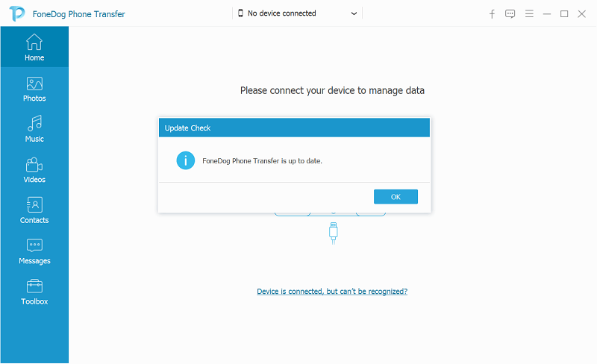The height and width of the screenshot is (364, 597).
Task: Click the blue info icon in dialog
Action: [185, 160]
